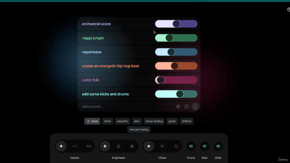Select the medium Chaos four-dots option
The image size is (290, 163).
tap(162, 146)
